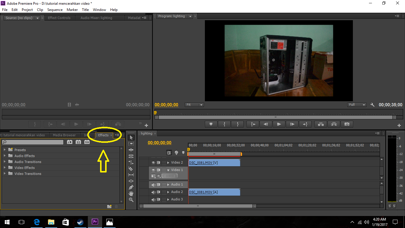
Task: Open Program monitor button editor plus
Action: (x=399, y=125)
